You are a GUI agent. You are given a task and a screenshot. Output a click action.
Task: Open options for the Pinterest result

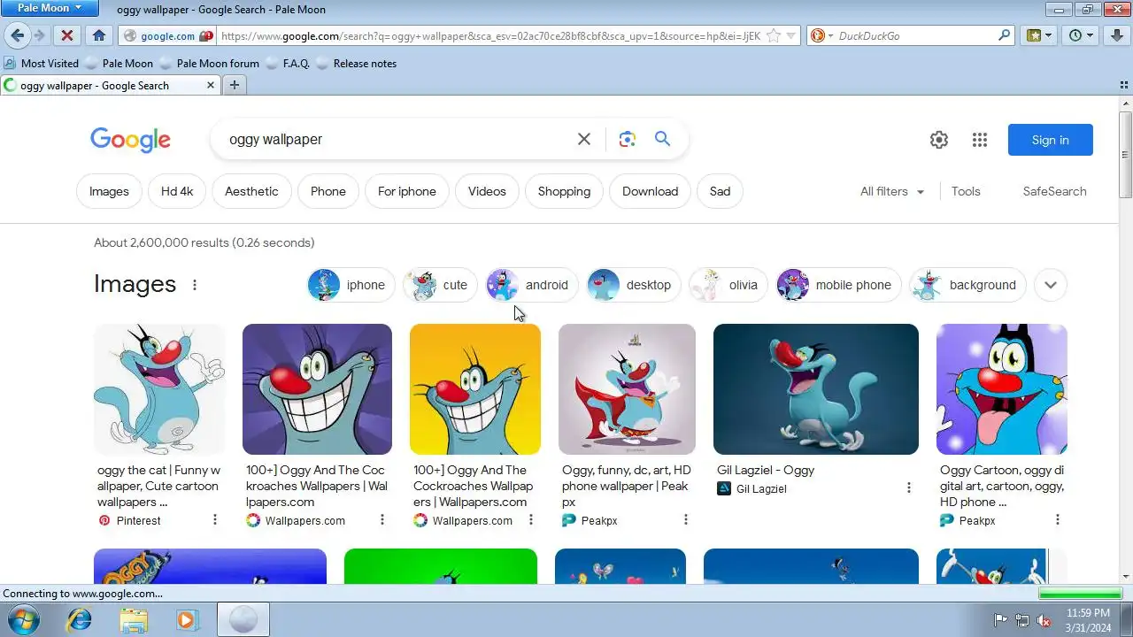[x=215, y=519]
